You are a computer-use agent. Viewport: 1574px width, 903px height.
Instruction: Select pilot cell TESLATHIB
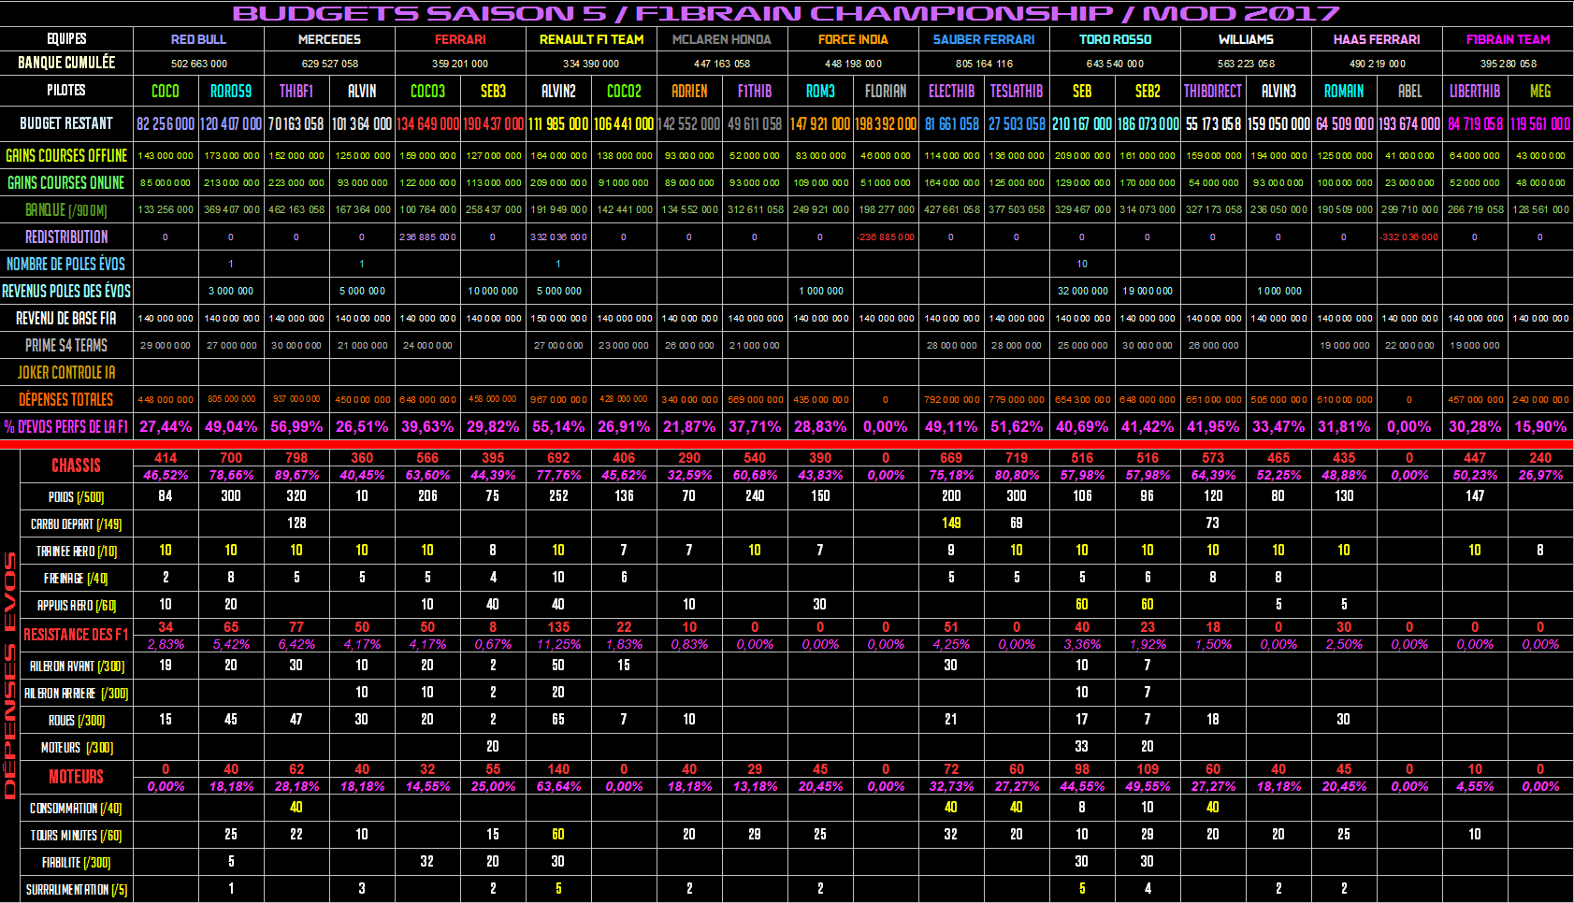1017,91
